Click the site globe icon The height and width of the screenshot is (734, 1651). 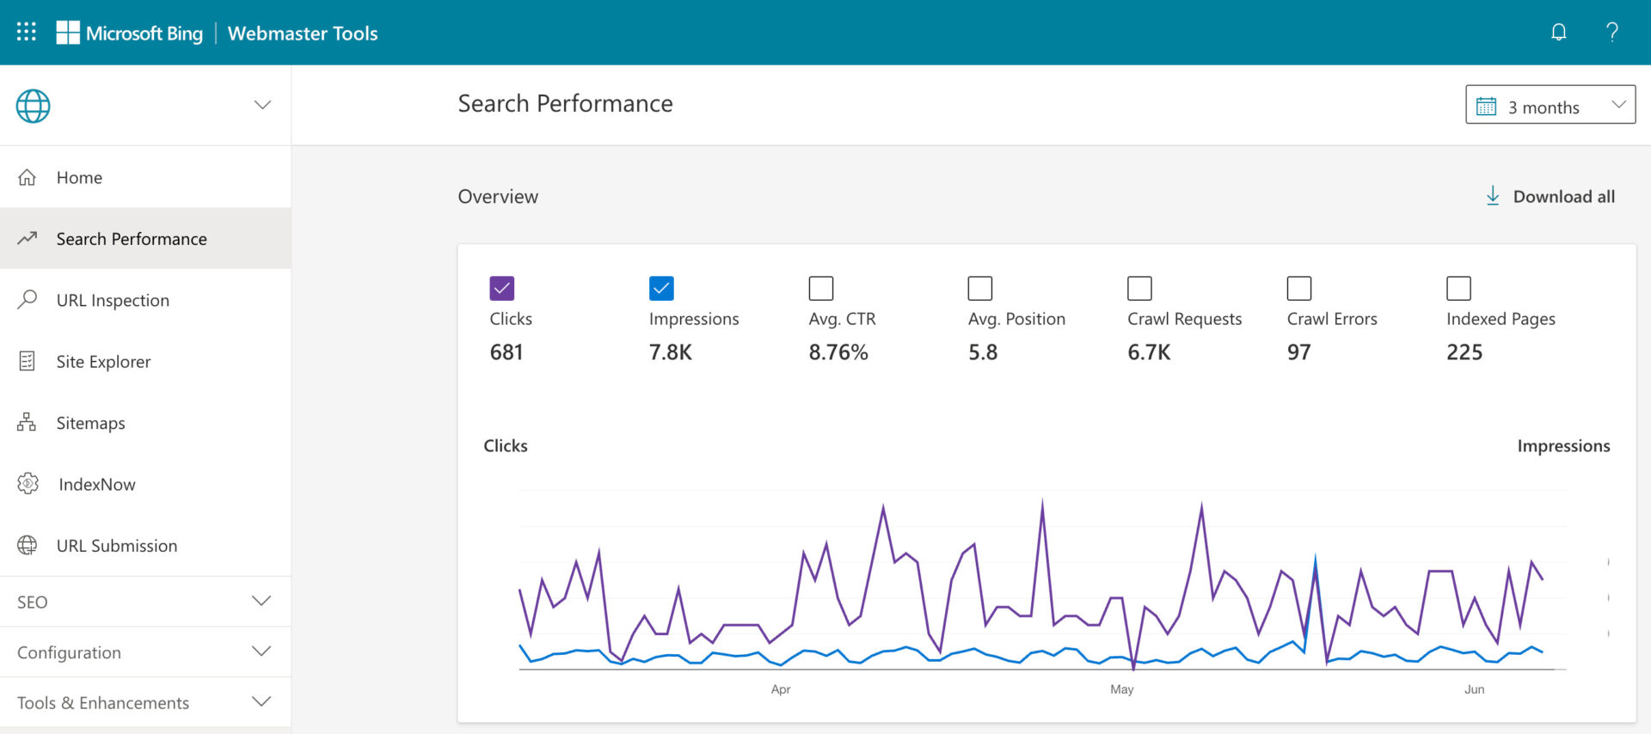click(x=33, y=106)
